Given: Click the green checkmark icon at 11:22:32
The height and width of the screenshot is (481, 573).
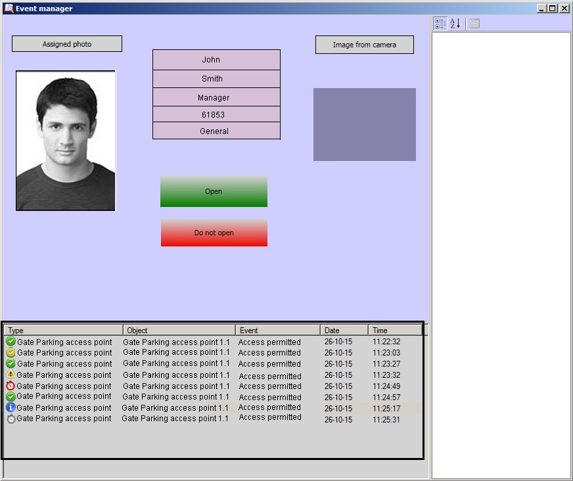Looking at the screenshot, I should pyautogui.click(x=11, y=342).
